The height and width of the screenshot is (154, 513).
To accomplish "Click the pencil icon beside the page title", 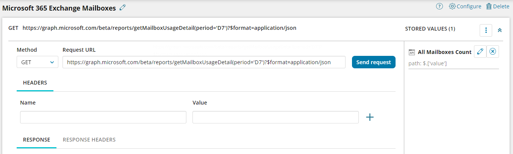I will [x=122, y=8].
